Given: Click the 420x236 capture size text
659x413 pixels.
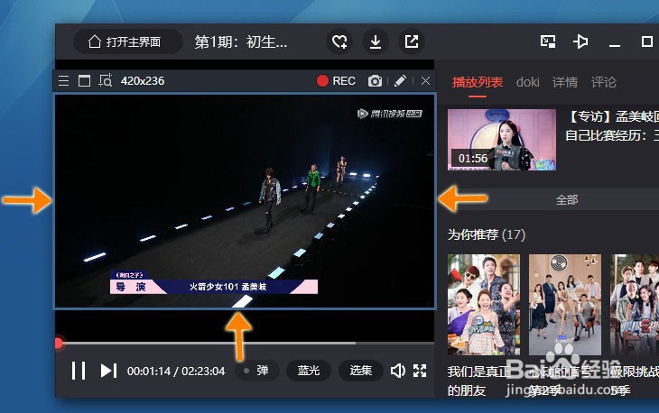Looking at the screenshot, I should [x=143, y=80].
